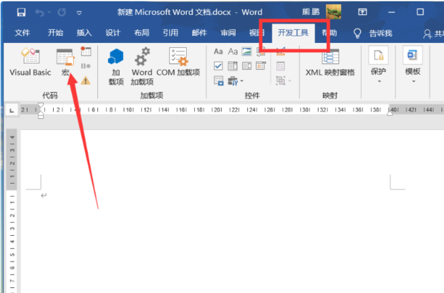This screenshot has width=444, height=293.
Task: Click the 告诉我 search box
Action: pyautogui.click(x=380, y=34)
